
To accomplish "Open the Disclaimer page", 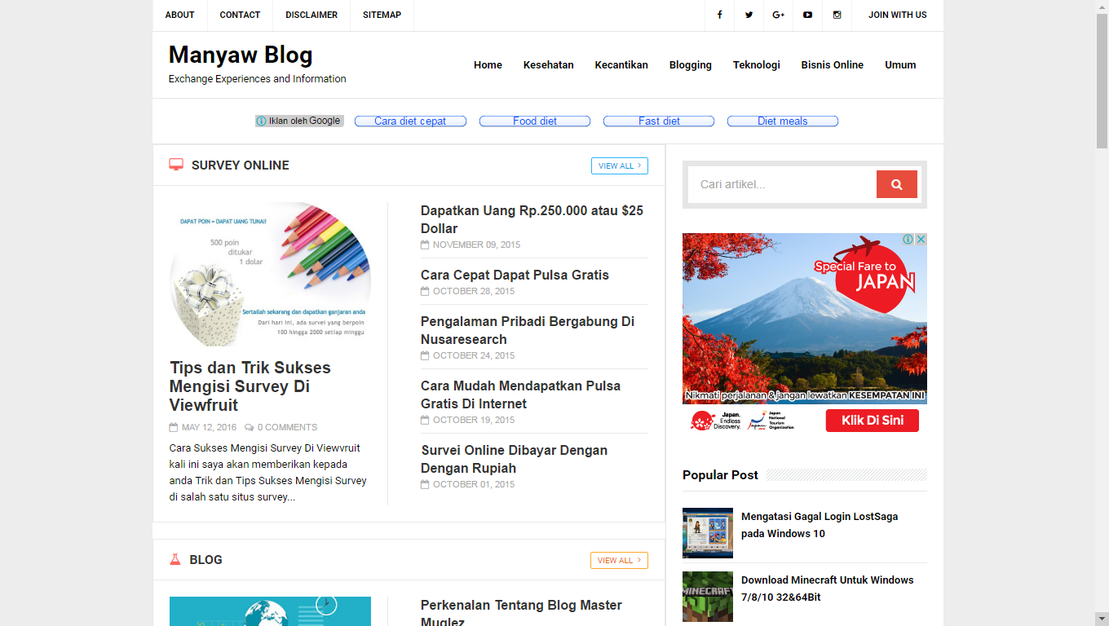I will pos(311,15).
